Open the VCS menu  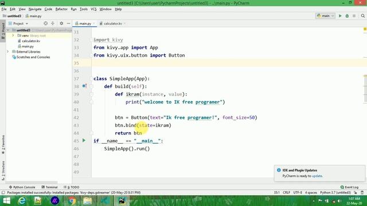pos(93,9)
